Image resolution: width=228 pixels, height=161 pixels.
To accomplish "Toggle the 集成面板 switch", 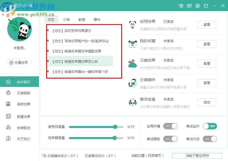I will coord(170,139).
